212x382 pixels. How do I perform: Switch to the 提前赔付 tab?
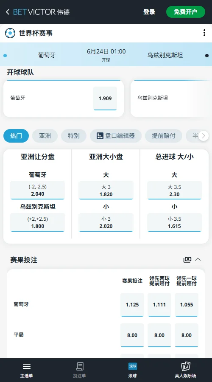pos(164,136)
